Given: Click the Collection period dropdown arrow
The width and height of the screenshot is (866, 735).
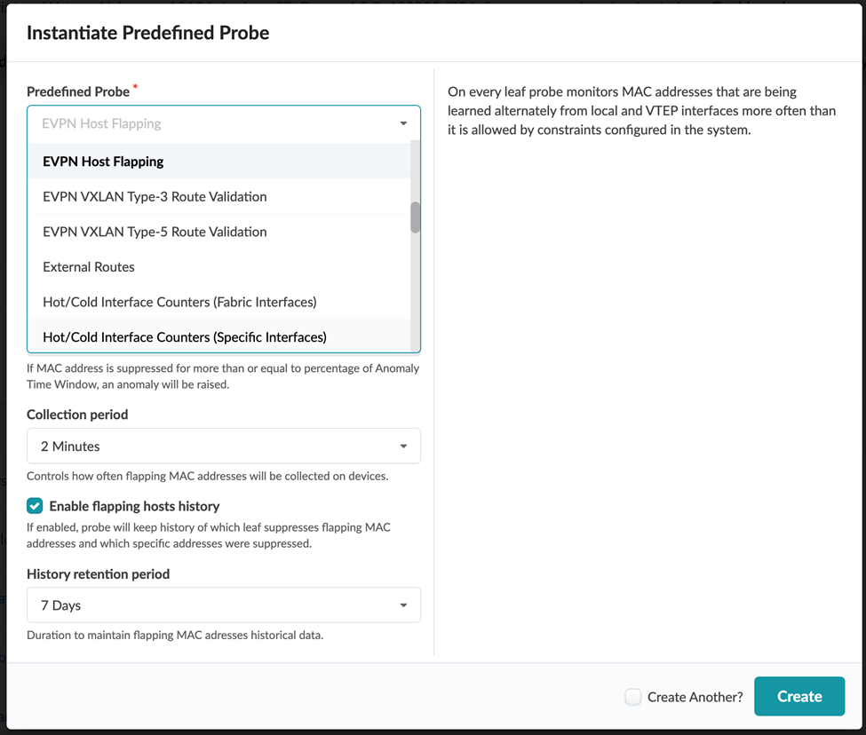Looking at the screenshot, I should coord(403,447).
